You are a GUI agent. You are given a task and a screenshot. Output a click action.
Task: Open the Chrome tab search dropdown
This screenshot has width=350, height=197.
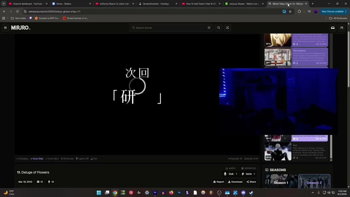coord(4,4)
